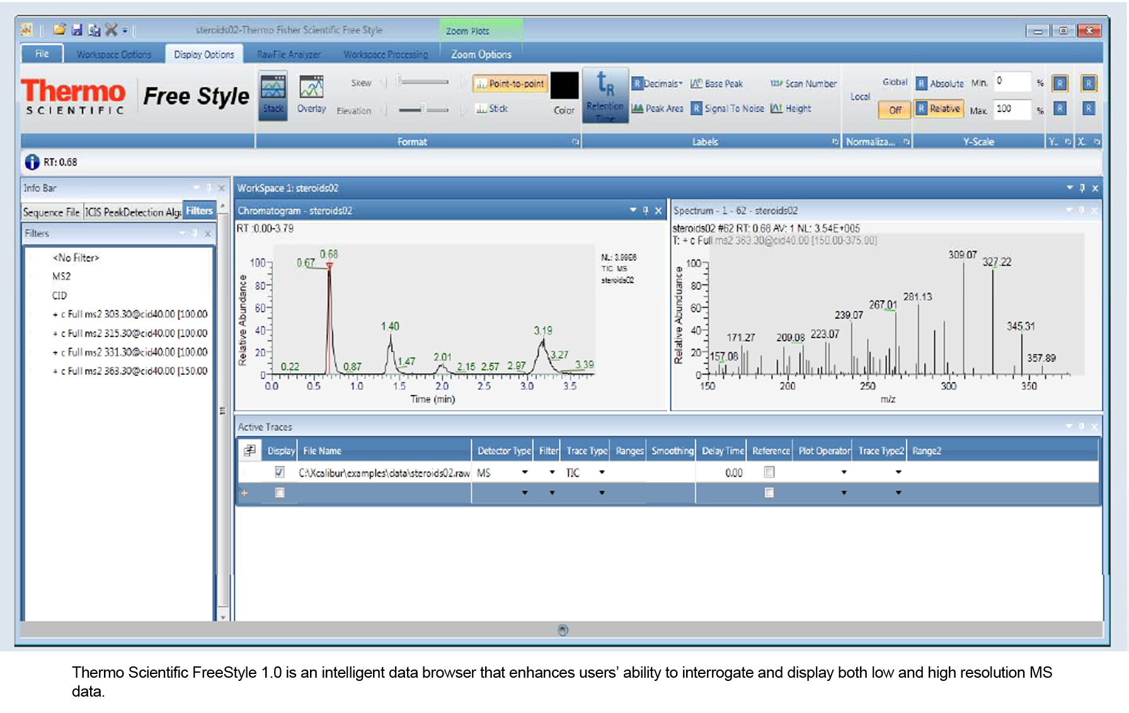Open Plot Operator dropdown for steroids02.raw
The image size is (1129, 713).
coord(844,472)
